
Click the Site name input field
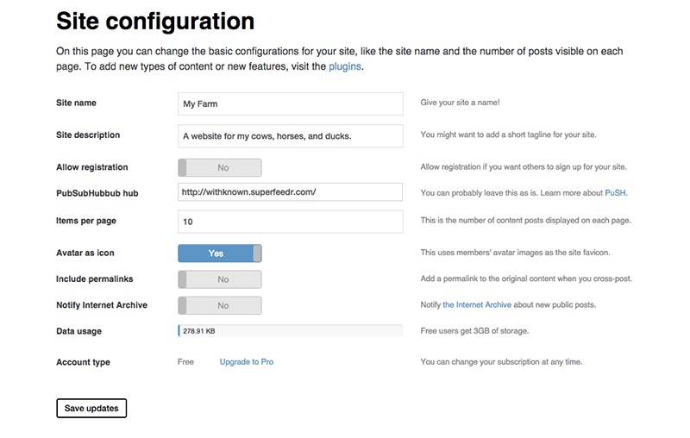(291, 103)
